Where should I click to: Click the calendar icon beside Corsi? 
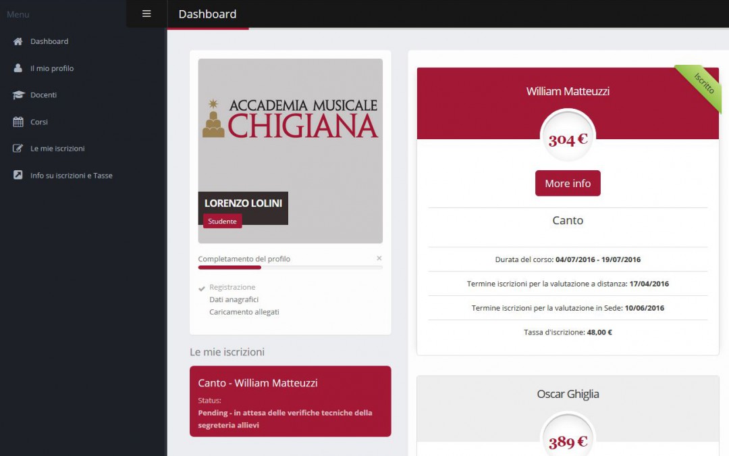click(x=18, y=122)
